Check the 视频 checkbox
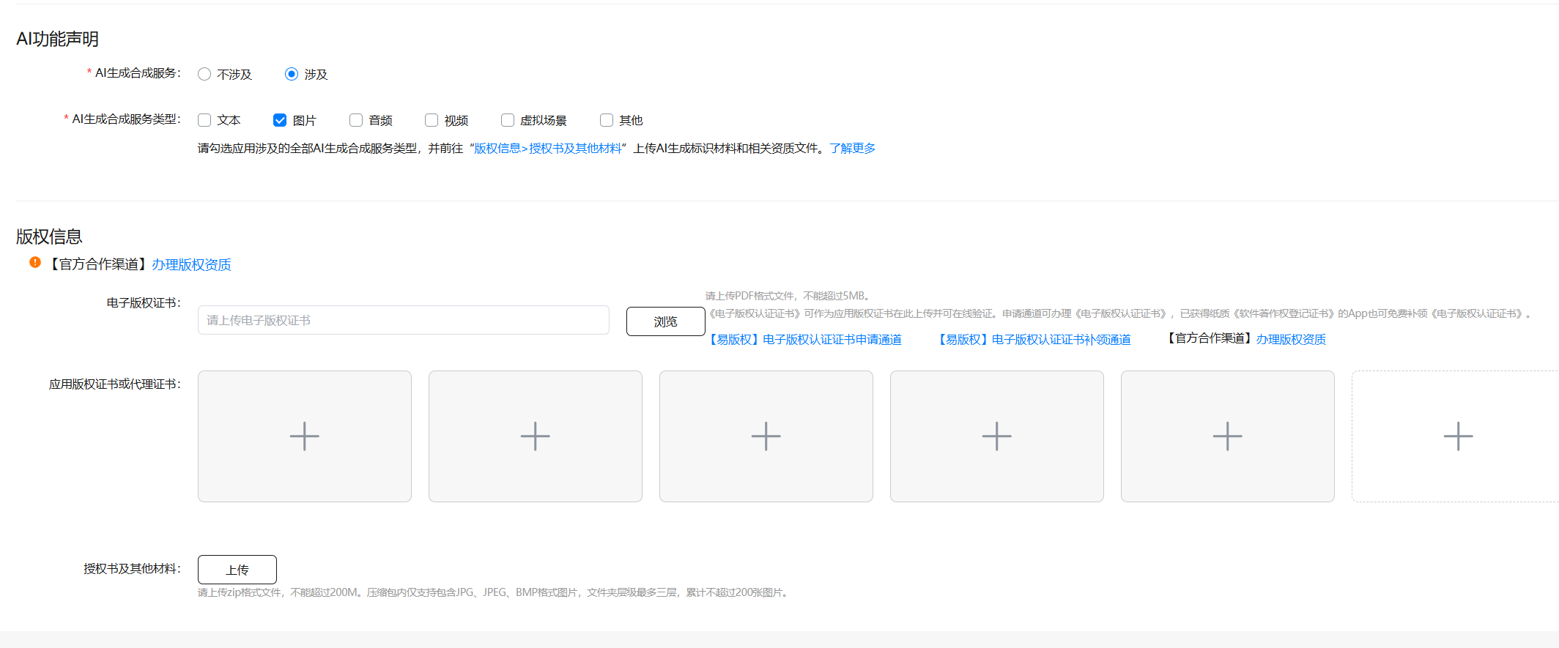 click(x=432, y=120)
